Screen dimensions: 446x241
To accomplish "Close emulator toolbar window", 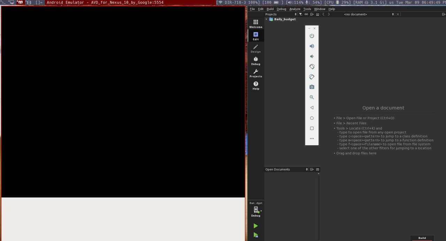I will pyautogui.click(x=315, y=28).
